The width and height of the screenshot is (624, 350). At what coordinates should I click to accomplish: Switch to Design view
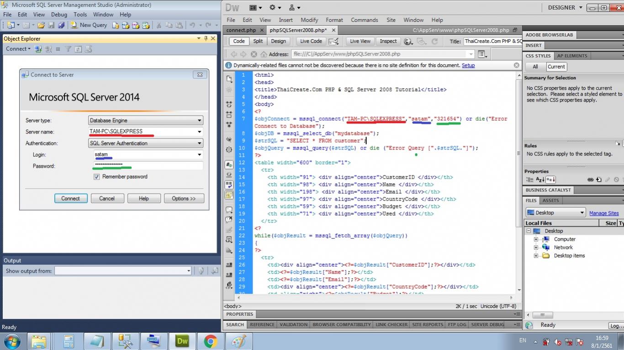(x=279, y=41)
